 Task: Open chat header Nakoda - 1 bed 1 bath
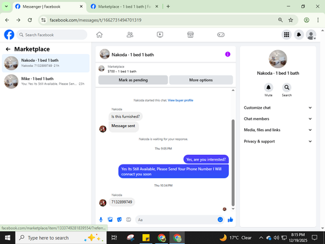click(133, 55)
